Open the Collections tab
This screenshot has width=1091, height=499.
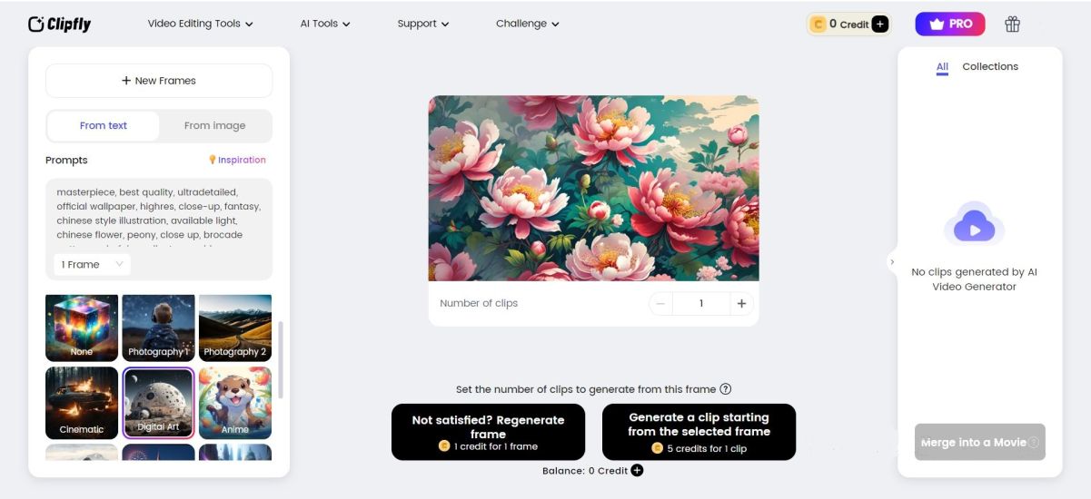[x=990, y=66]
